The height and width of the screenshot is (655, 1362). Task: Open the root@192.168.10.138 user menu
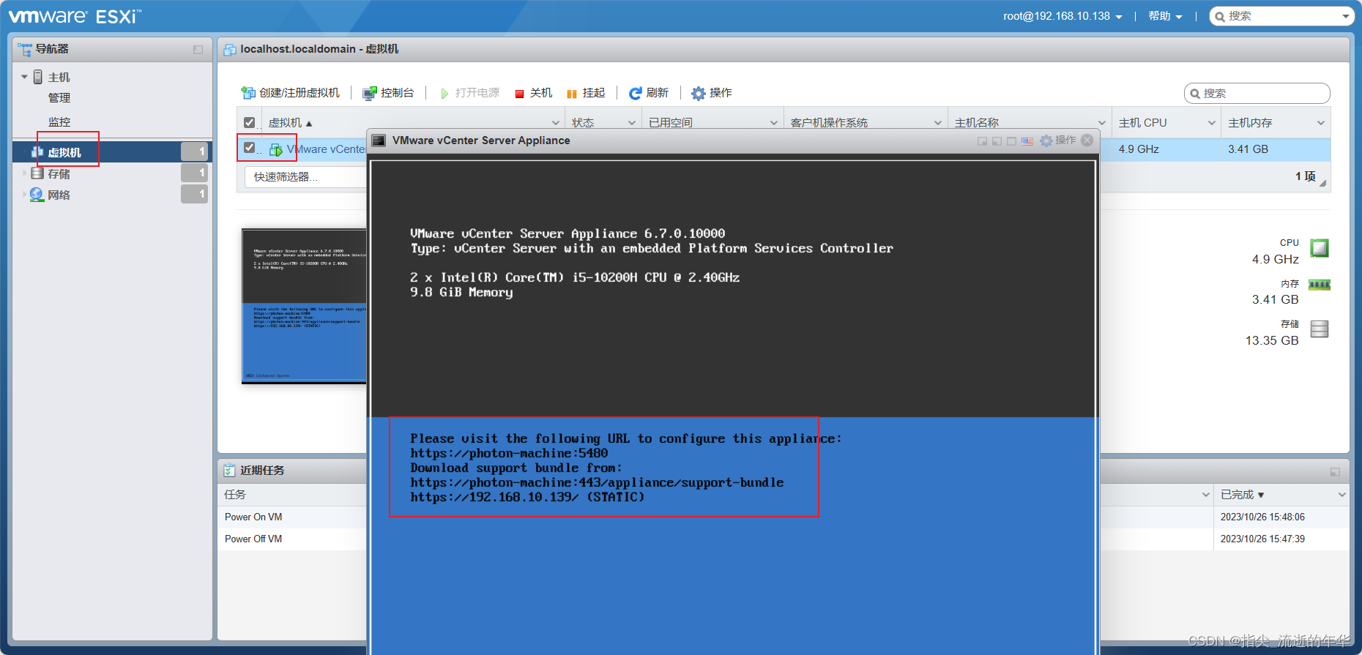tap(1063, 16)
